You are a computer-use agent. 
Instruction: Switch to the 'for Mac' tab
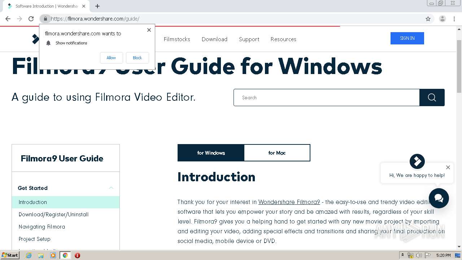click(277, 153)
